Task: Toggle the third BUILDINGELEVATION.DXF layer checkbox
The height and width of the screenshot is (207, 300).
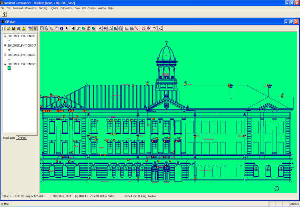Action: point(5,55)
